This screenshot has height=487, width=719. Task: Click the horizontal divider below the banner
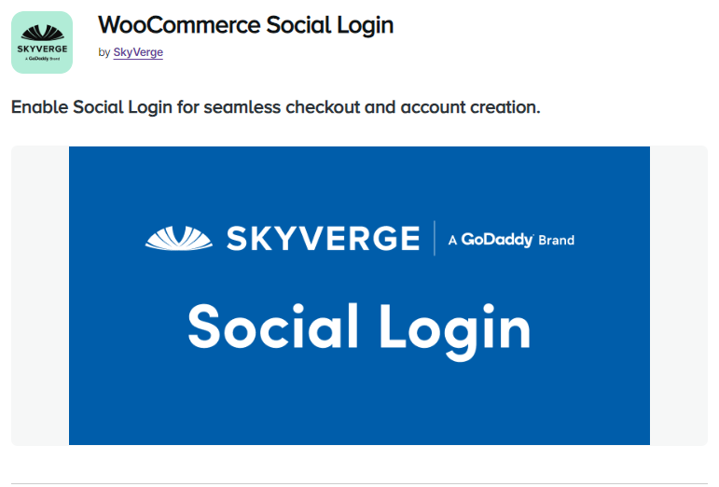coord(359,483)
